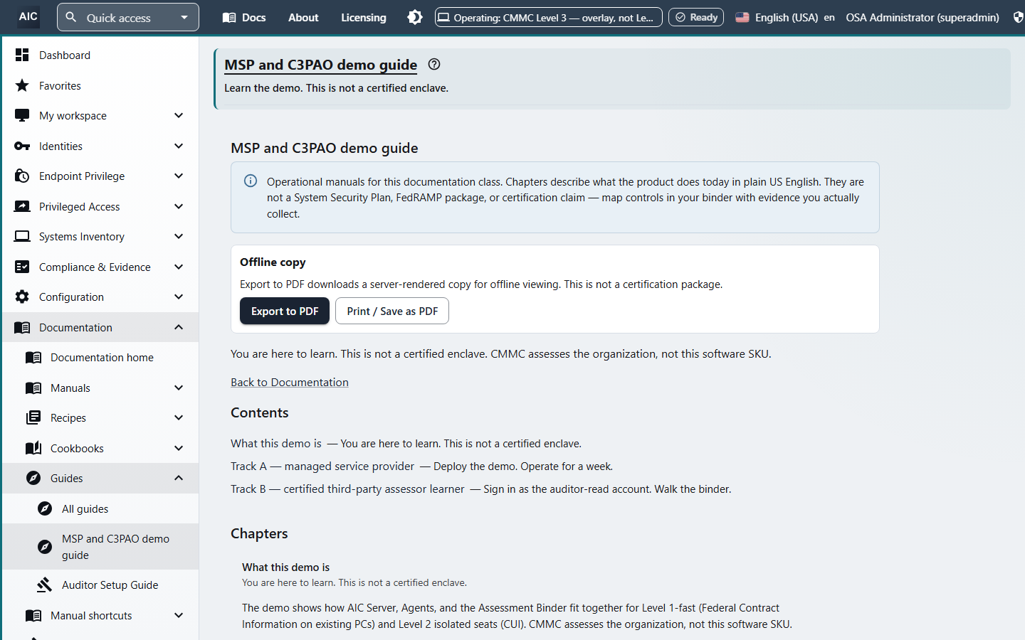The height and width of the screenshot is (640, 1025).
Task: Click the help icon beside page title
Action: (434, 65)
